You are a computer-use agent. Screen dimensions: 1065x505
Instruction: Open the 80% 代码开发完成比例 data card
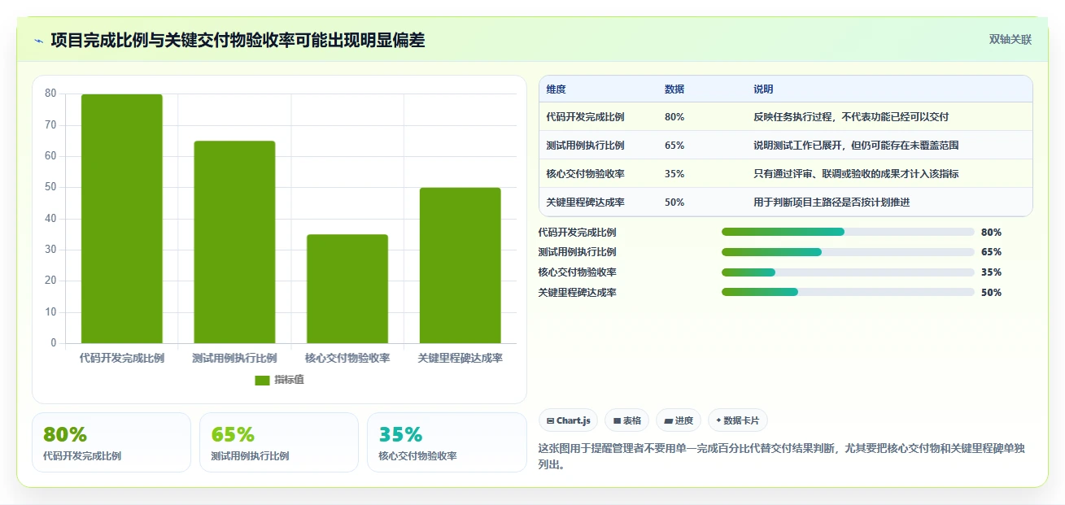[x=111, y=442]
